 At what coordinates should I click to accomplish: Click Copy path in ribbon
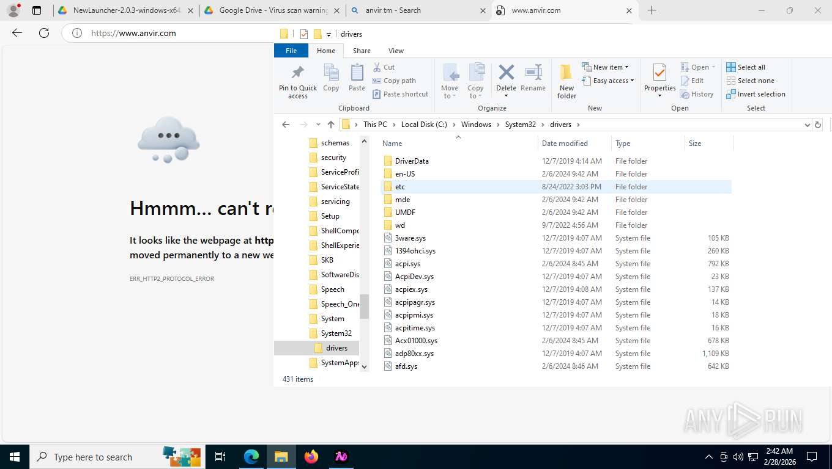point(394,81)
